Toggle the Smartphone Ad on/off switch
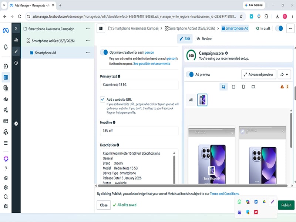The height and width of the screenshot is (222, 296). pos(279,28)
